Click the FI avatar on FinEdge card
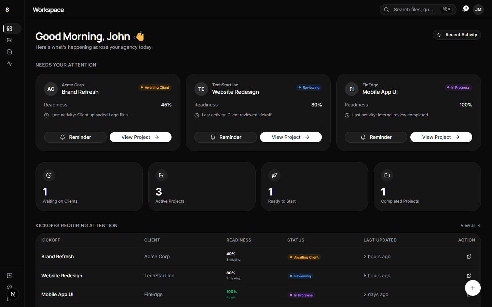Screen dimensions: 492x307 (352, 89)
